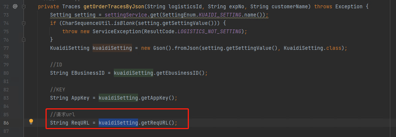Click the @ annotation gutter icon
The height and width of the screenshot is (137, 396).
tap(15, 6)
